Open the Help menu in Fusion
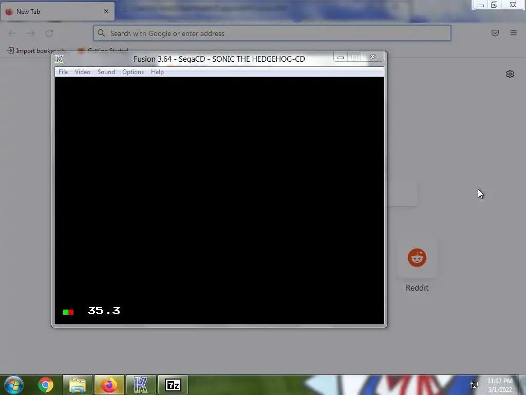The width and height of the screenshot is (526, 395). click(x=157, y=72)
